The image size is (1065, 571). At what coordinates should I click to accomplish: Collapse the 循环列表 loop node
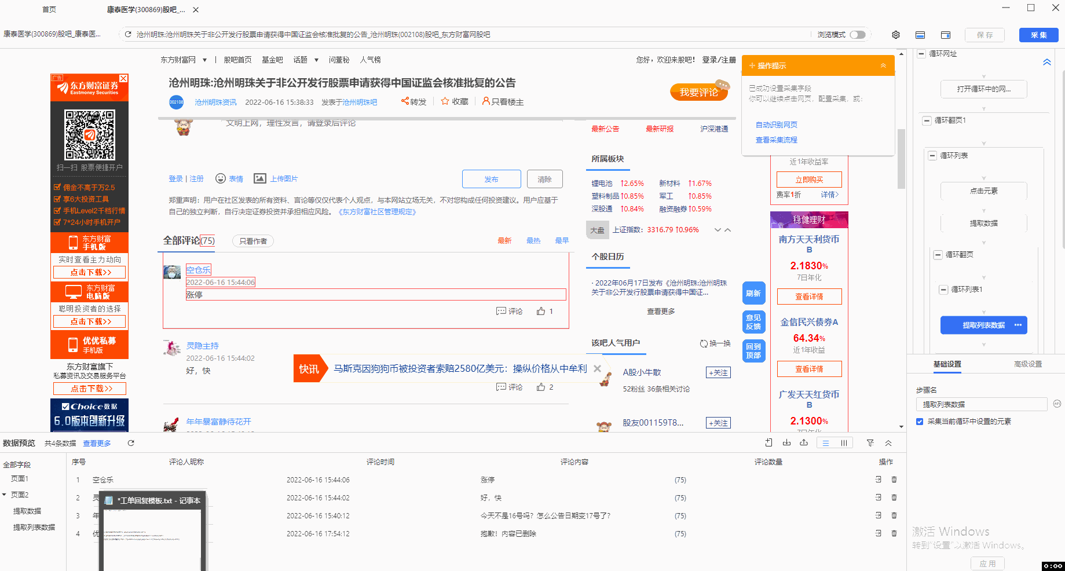click(x=932, y=156)
